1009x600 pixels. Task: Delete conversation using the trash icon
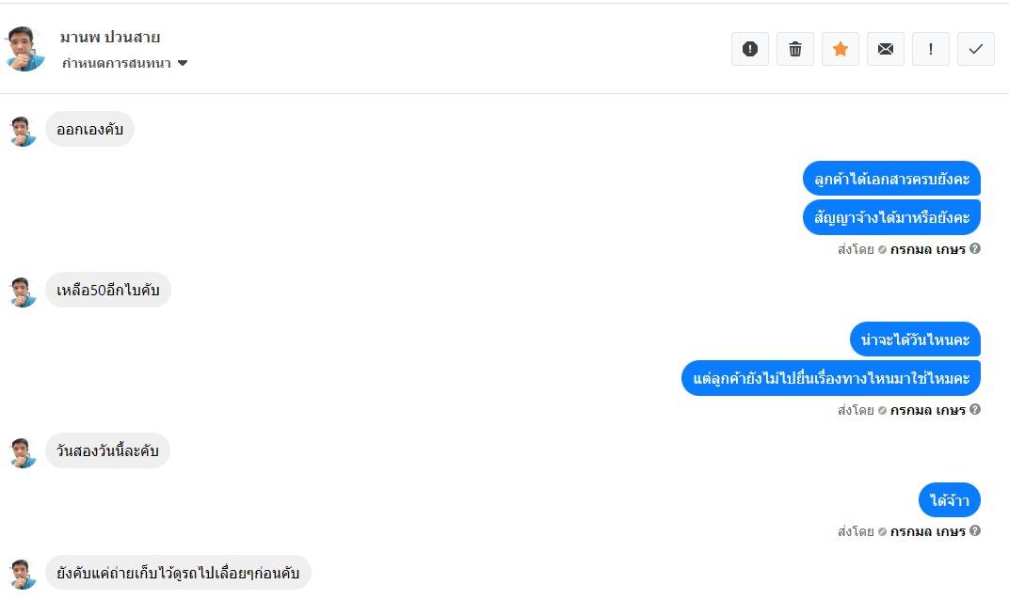pyautogui.click(x=795, y=49)
